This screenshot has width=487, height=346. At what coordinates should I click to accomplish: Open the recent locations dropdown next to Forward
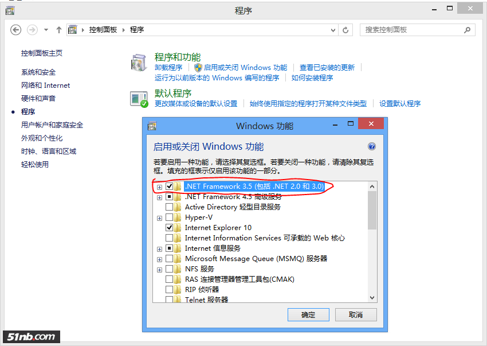[x=46, y=30]
